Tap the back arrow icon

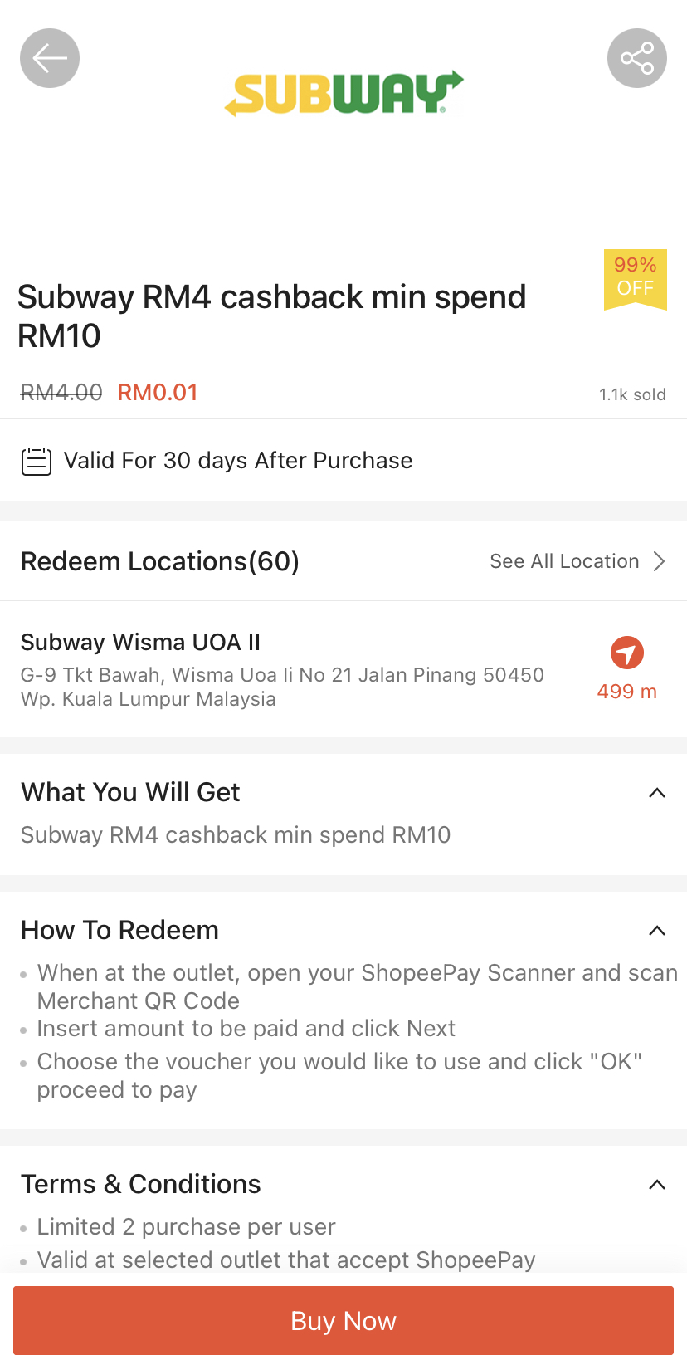(x=50, y=58)
